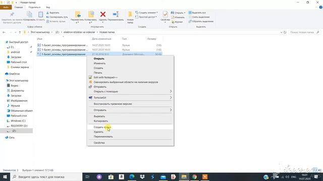The height and width of the screenshot is (181, 323).
Task: Click Журнал in the ribbon
Action: click(x=177, y=22)
